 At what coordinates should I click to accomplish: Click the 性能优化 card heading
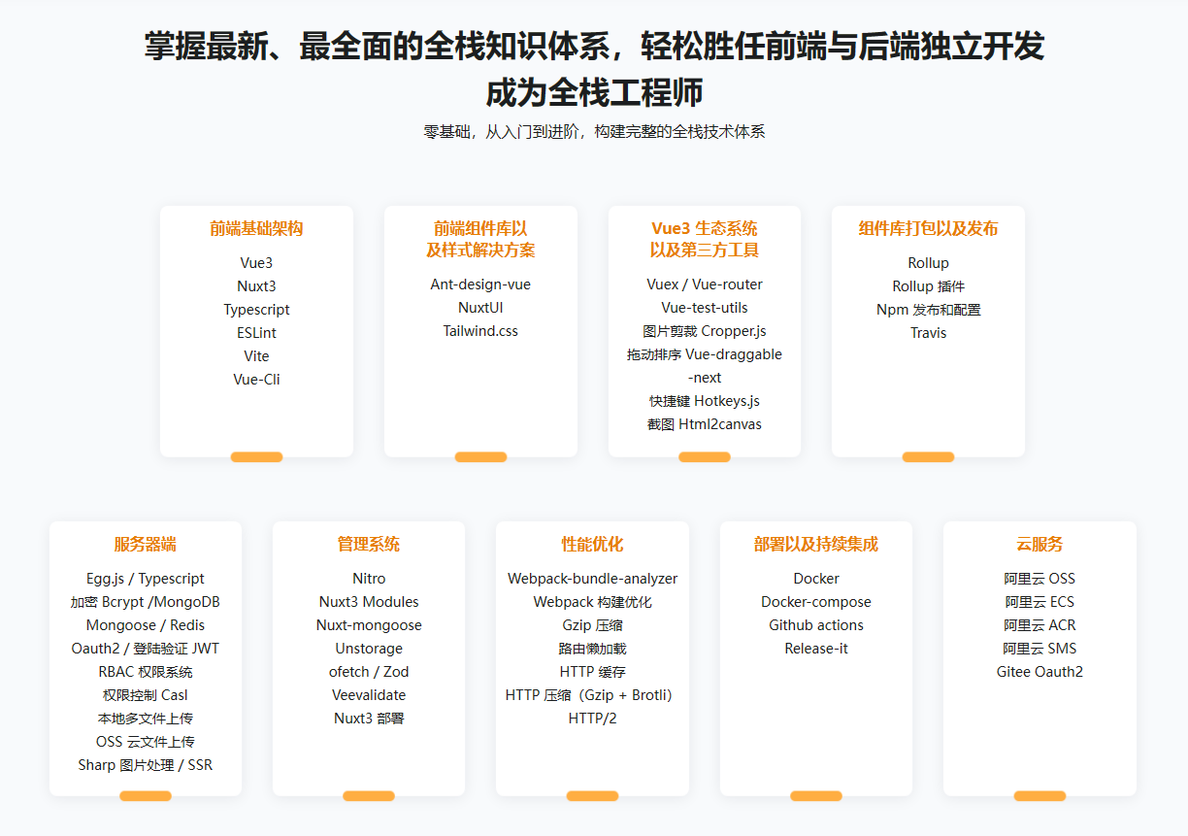(x=592, y=545)
